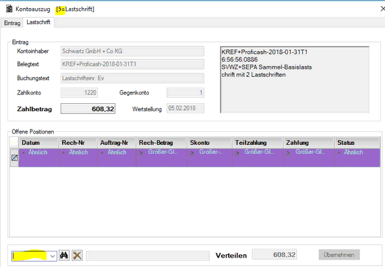Click the crossed tools clear icon
385x267 pixels.
[x=77, y=256]
